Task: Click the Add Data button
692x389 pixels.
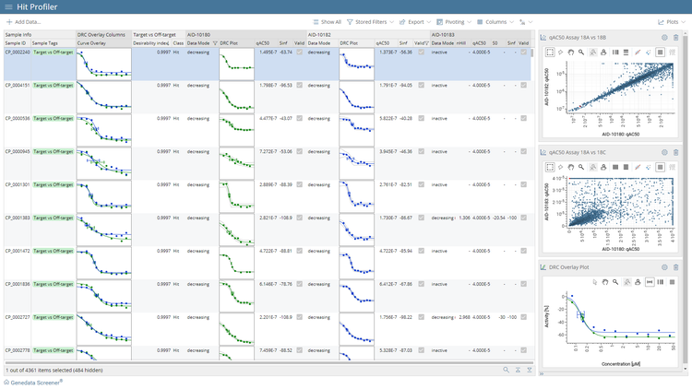Action: (23, 21)
